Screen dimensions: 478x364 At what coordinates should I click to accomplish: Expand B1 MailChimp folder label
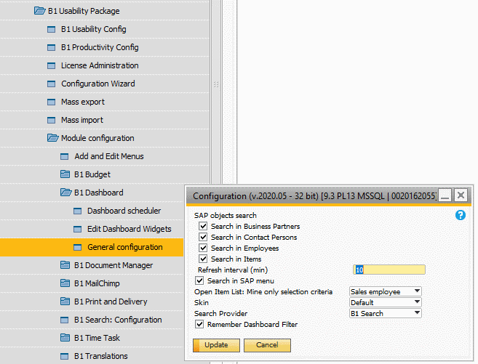coord(97,283)
